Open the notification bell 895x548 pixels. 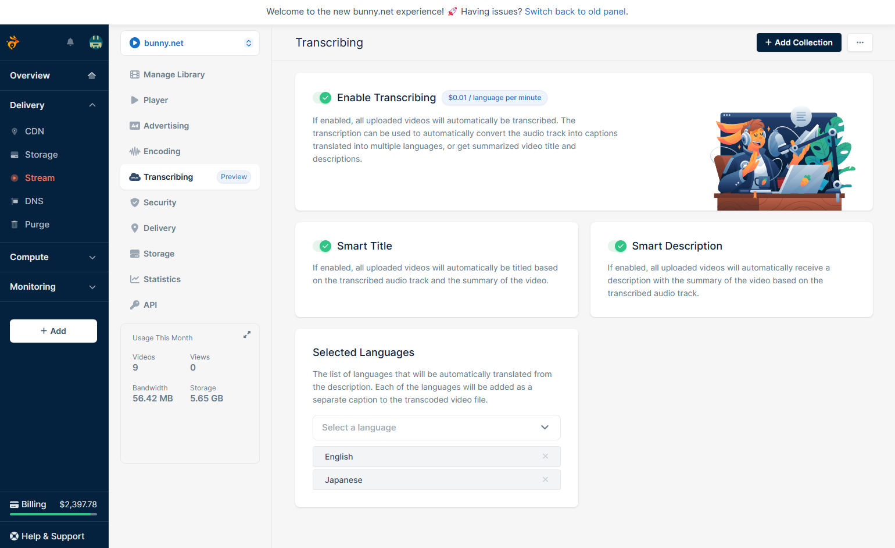point(70,42)
